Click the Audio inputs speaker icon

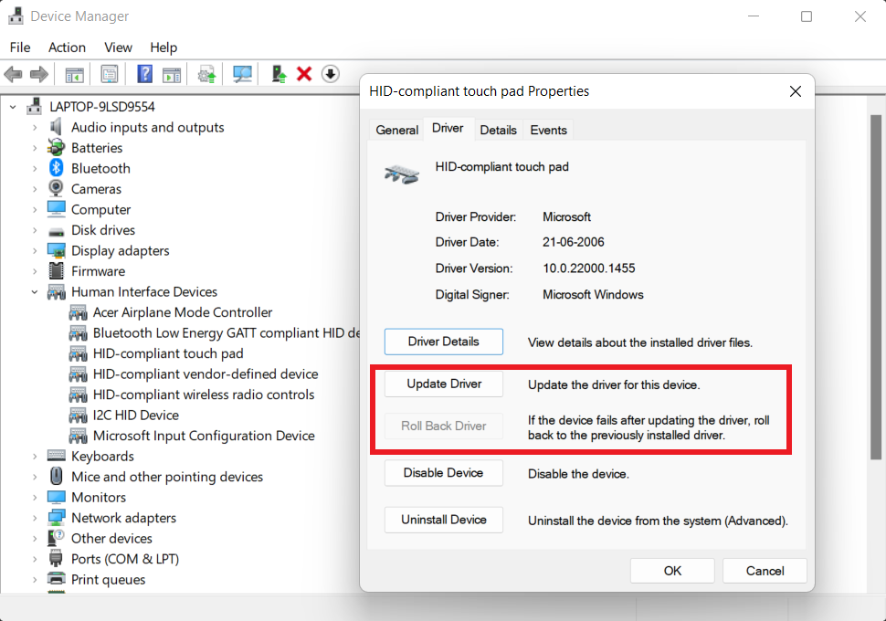[x=56, y=127]
